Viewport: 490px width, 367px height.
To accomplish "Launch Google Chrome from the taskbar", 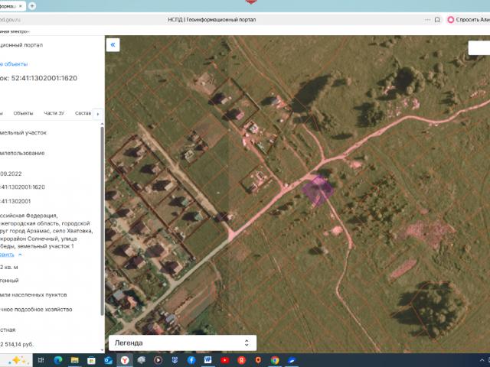I will [x=275, y=360].
